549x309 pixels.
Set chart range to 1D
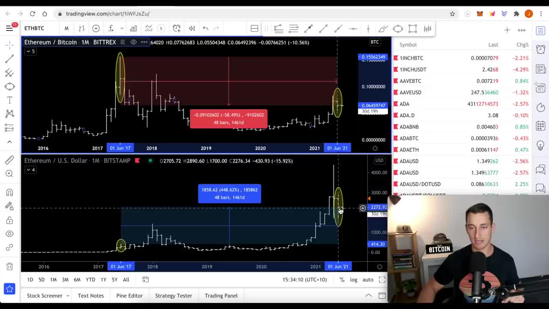coord(30,279)
